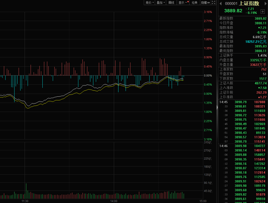Click the 11:30 time axis marker
This screenshot has width=268, height=203.
point(25,201)
